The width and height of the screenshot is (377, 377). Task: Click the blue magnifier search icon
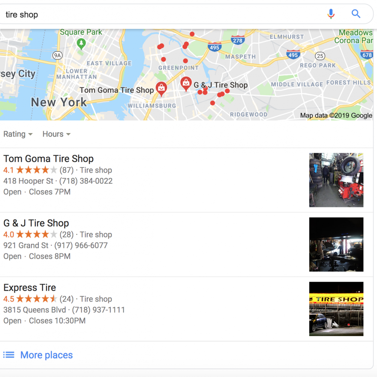[356, 14]
